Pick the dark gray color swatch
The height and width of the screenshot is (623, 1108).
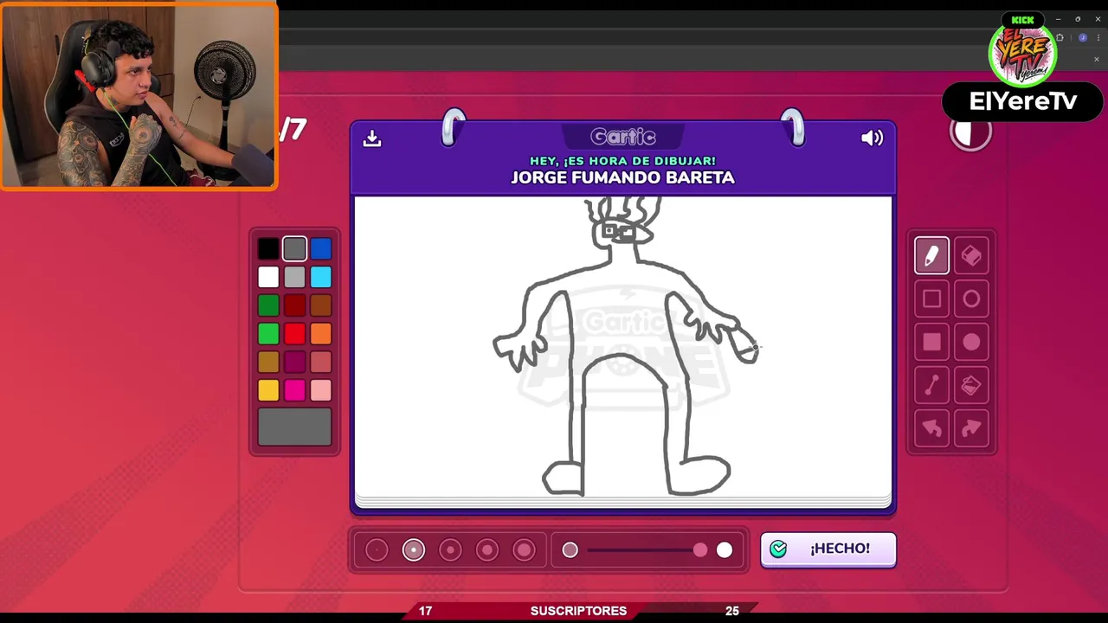click(294, 249)
